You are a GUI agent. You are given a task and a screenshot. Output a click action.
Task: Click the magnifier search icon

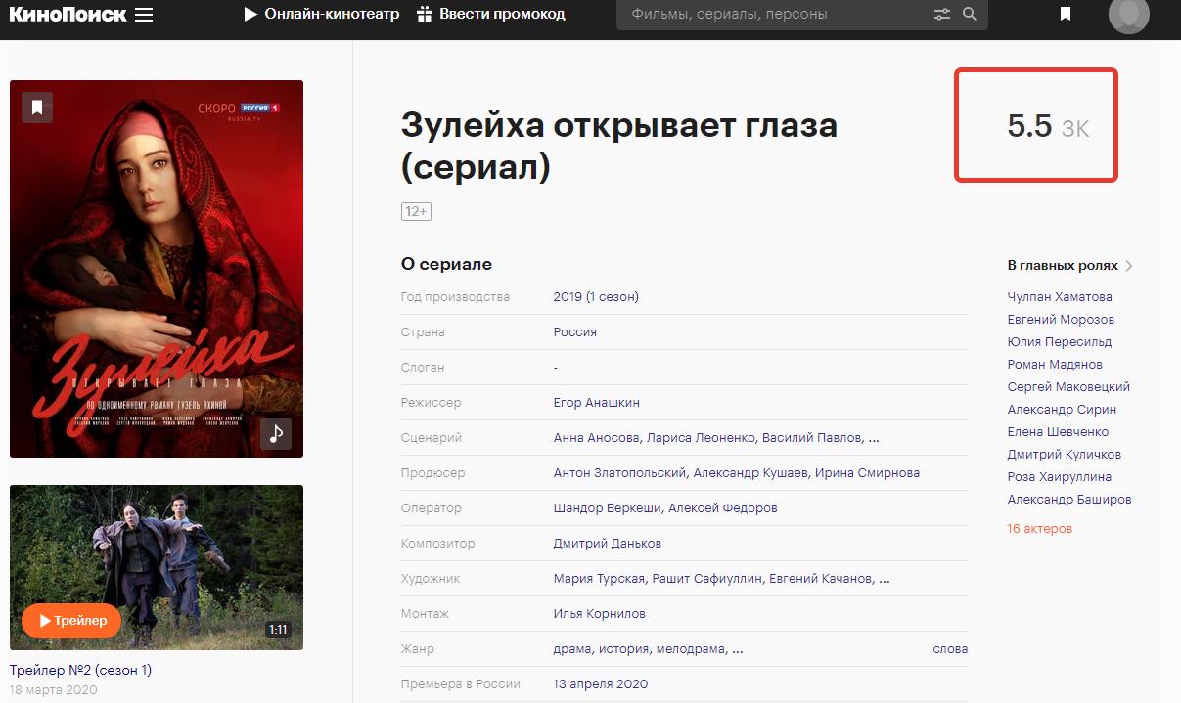970,14
